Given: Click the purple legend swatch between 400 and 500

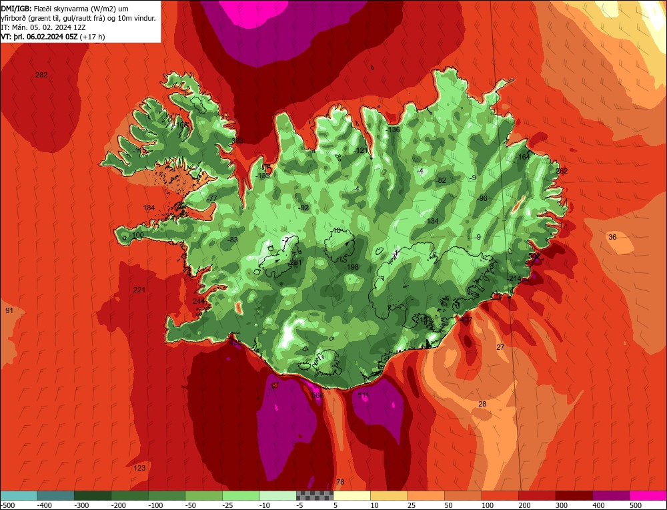Looking at the screenshot, I should (x=611, y=495).
